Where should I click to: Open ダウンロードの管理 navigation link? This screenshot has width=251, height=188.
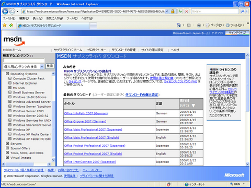123,50
